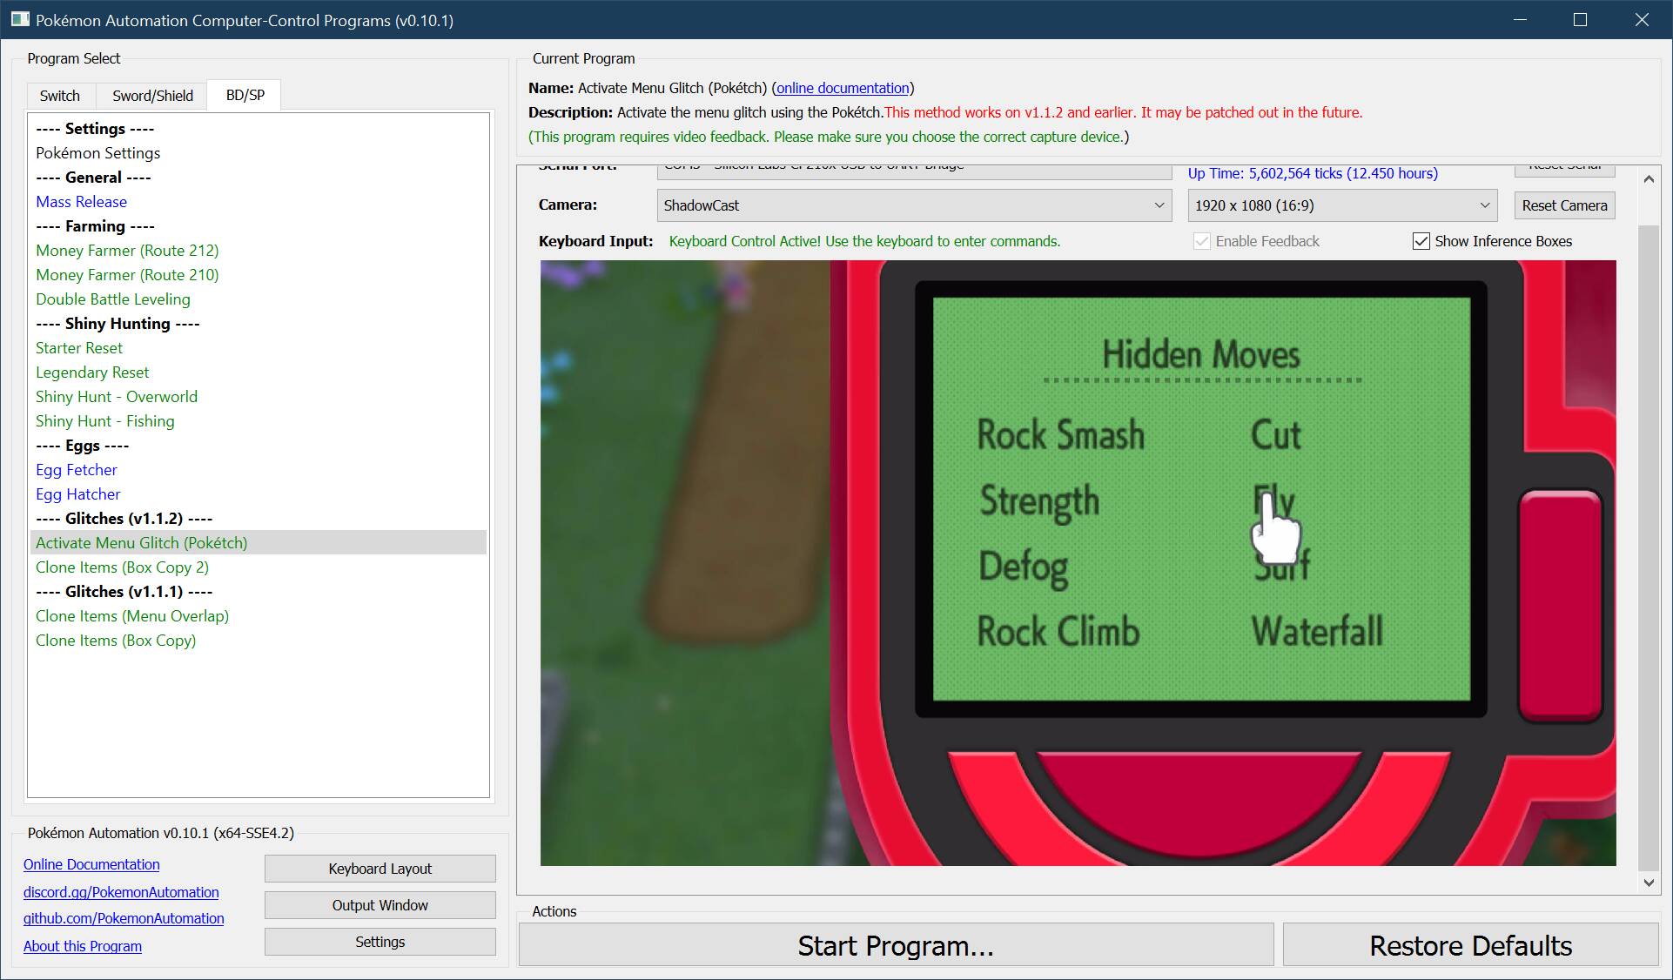Image resolution: width=1673 pixels, height=980 pixels.
Task: Click the scroll down arrow of settings panel
Action: (1648, 883)
